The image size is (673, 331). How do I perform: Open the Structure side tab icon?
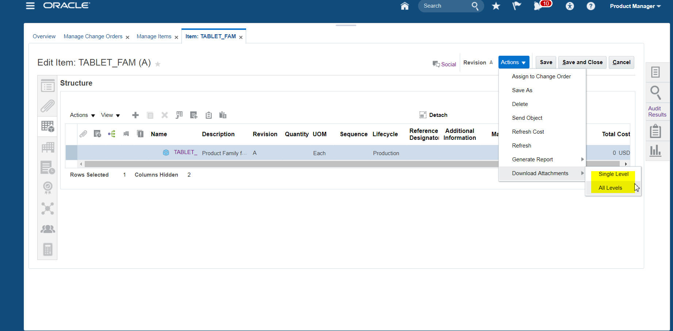(47, 126)
